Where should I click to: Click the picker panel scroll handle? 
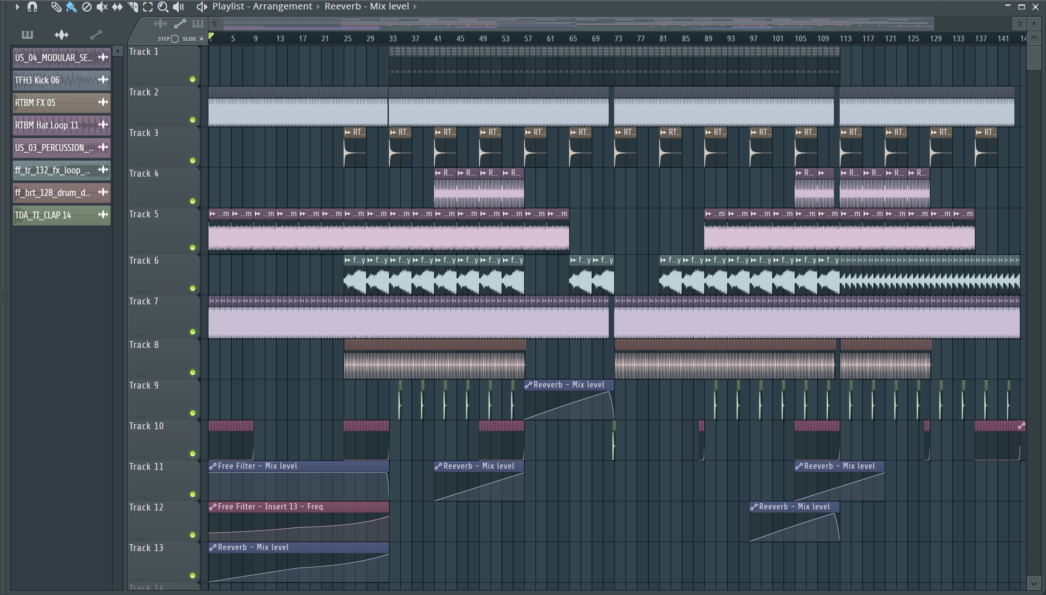pyautogui.click(x=118, y=51)
